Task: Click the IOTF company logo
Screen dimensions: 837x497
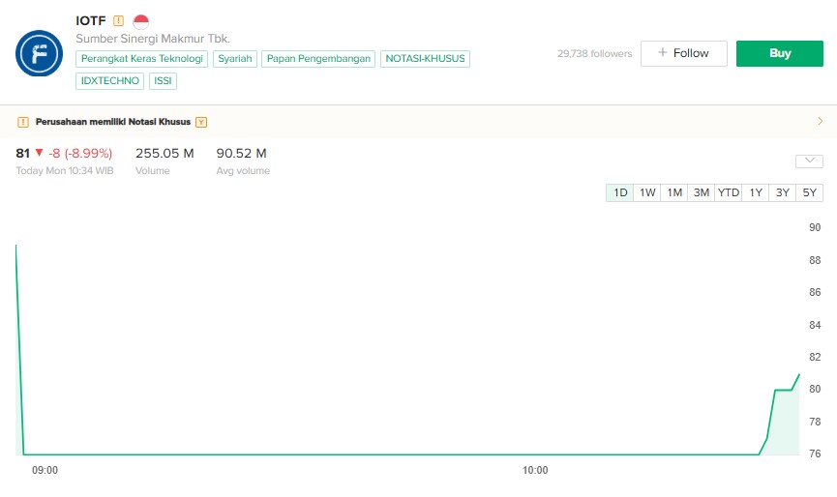Action: pos(39,53)
